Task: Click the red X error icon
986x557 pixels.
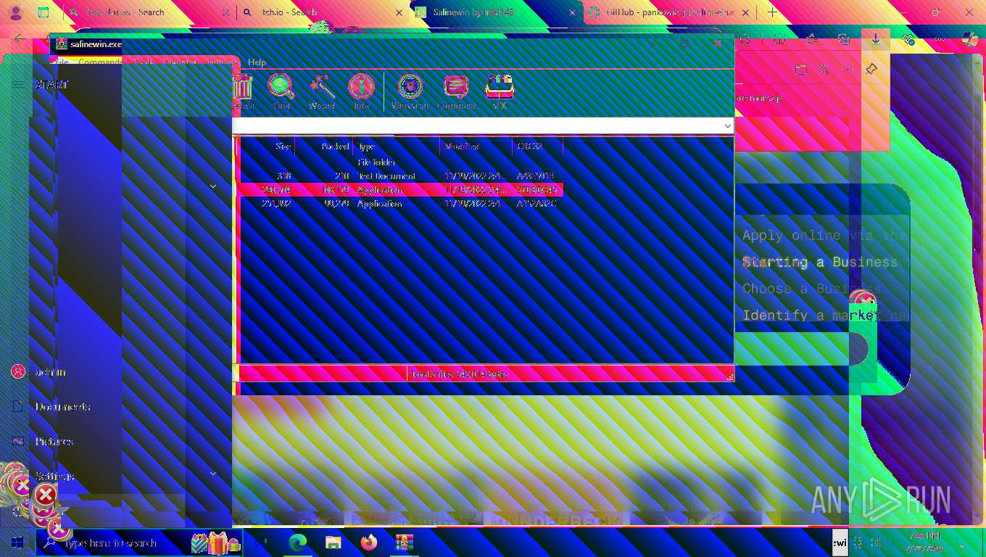Action: [46, 495]
